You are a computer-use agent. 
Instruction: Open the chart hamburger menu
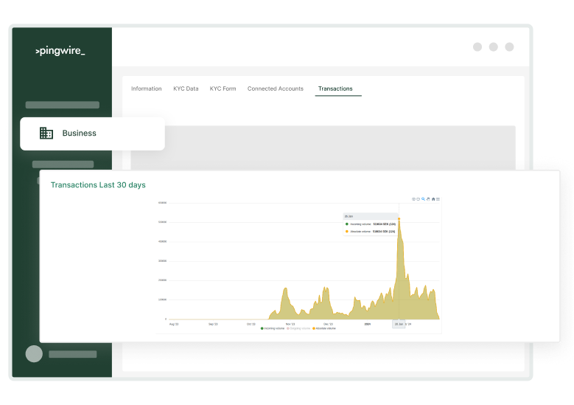pos(438,199)
